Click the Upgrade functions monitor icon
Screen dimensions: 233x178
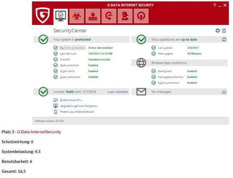click(55, 106)
